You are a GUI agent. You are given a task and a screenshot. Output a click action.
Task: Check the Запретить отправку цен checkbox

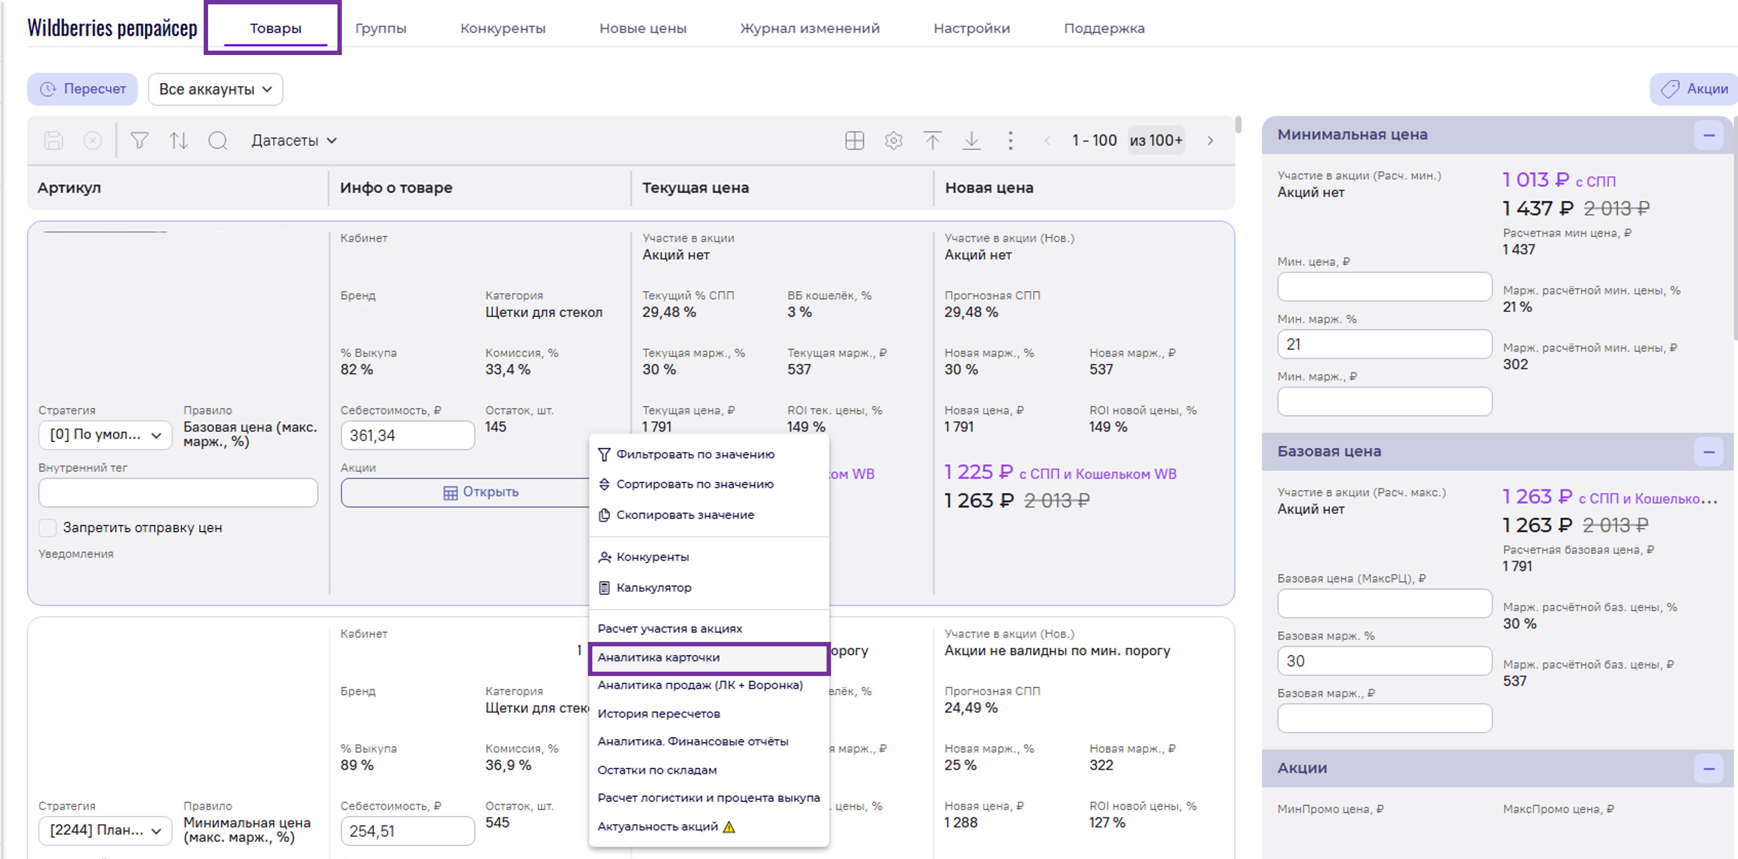[x=48, y=528]
